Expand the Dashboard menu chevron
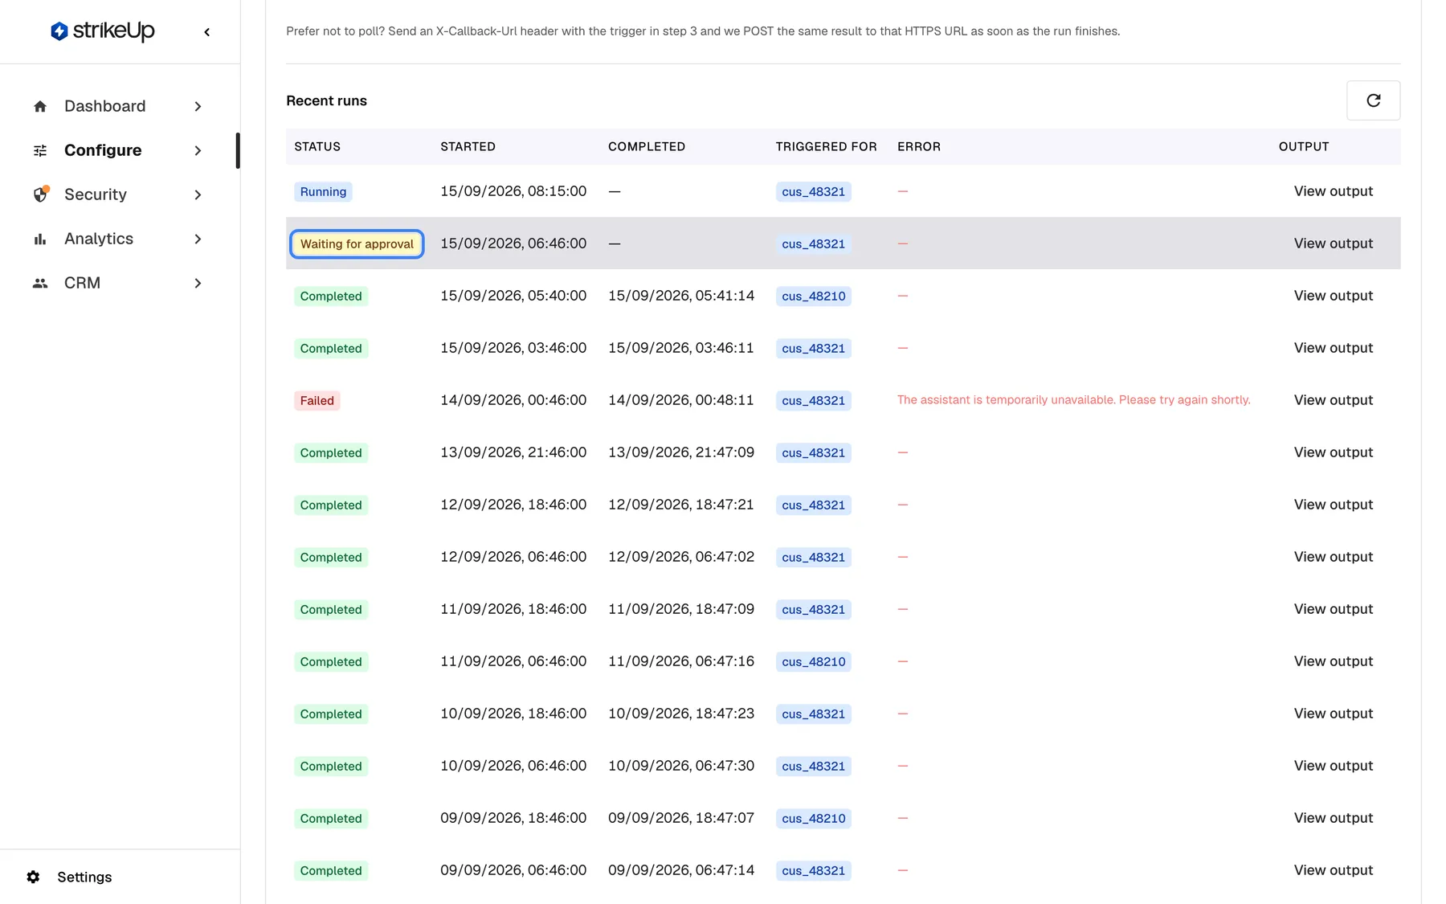The width and height of the screenshot is (1446, 904). click(x=198, y=106)
